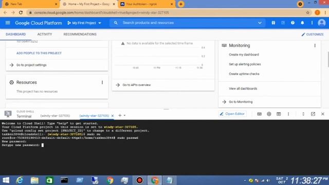This screenshot has height=185, width=329.
Task: Go to project settings
Action: 31,65
